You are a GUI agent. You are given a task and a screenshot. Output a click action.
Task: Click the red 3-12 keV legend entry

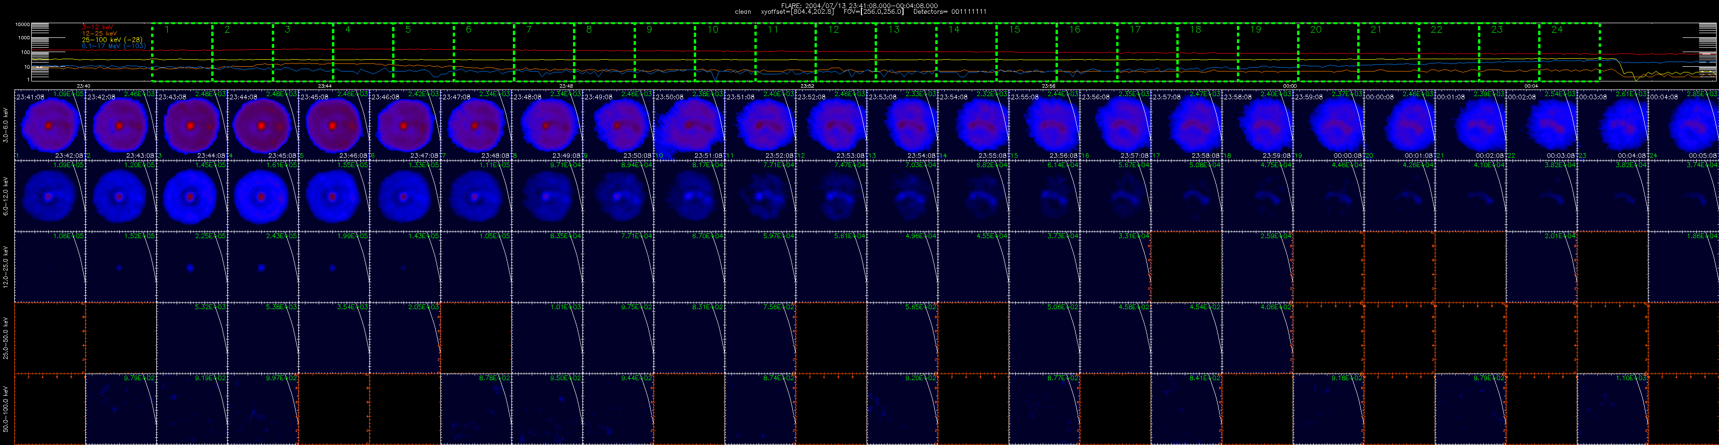98,27
